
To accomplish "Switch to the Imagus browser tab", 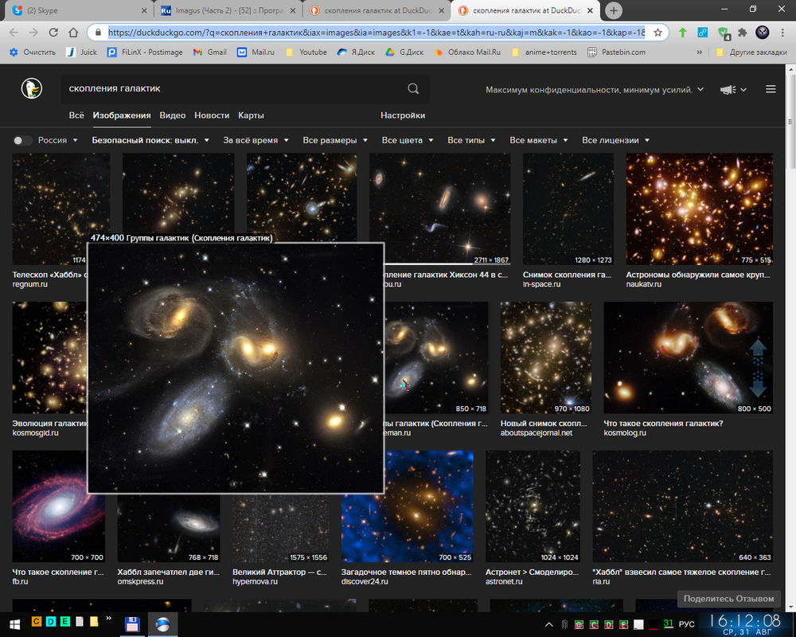I will [228, 10].
